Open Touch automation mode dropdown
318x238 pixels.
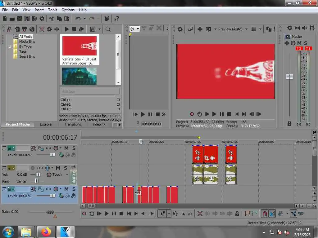click(67, 174)
